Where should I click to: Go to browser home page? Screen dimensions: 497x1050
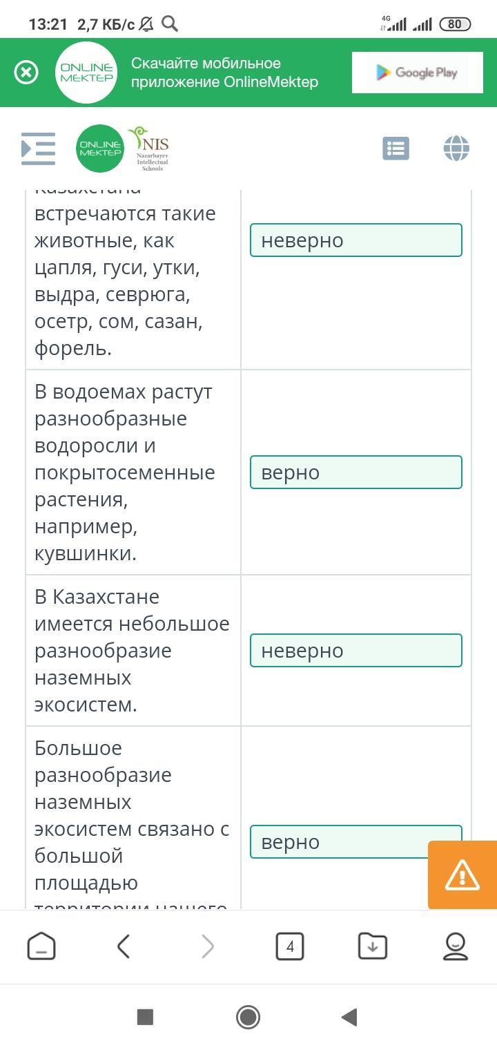pyautogui.click(x=41, y=946)
